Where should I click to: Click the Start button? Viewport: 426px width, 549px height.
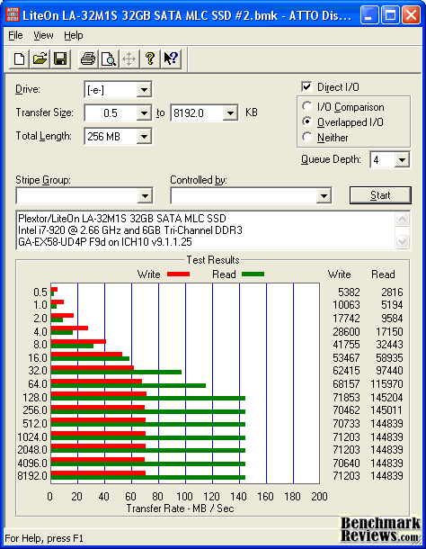click(380, 195)
